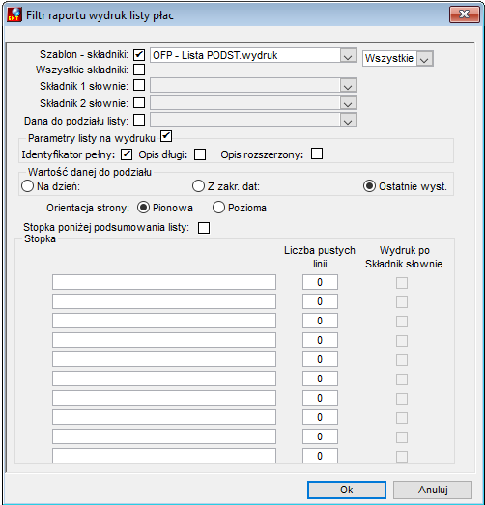The image size is (485, 505).
Task: Click third Wydruk po Składnik słownie checkbox
Action: click(402, 322)
